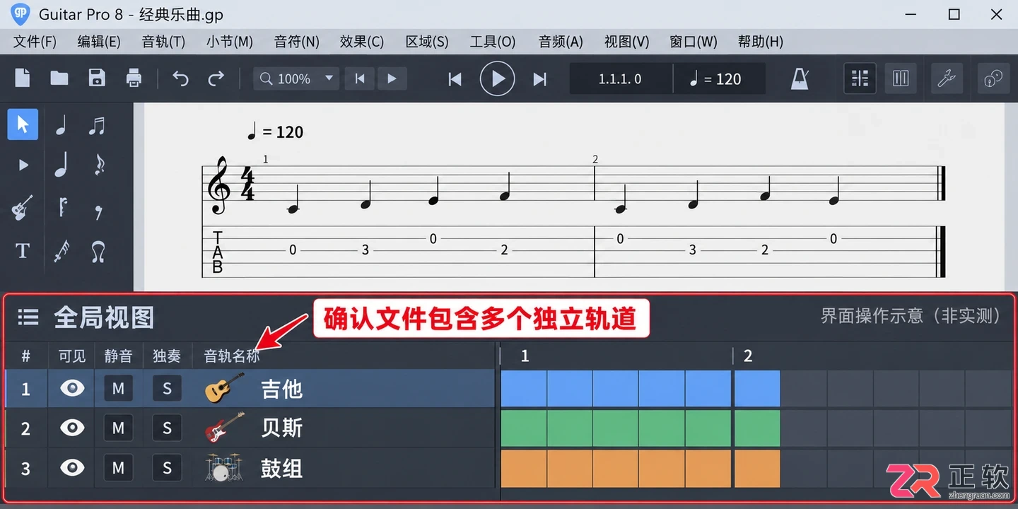Start playback with the circular play button
The height and width of the screenshot is (509, 1018).
[498, 78]
